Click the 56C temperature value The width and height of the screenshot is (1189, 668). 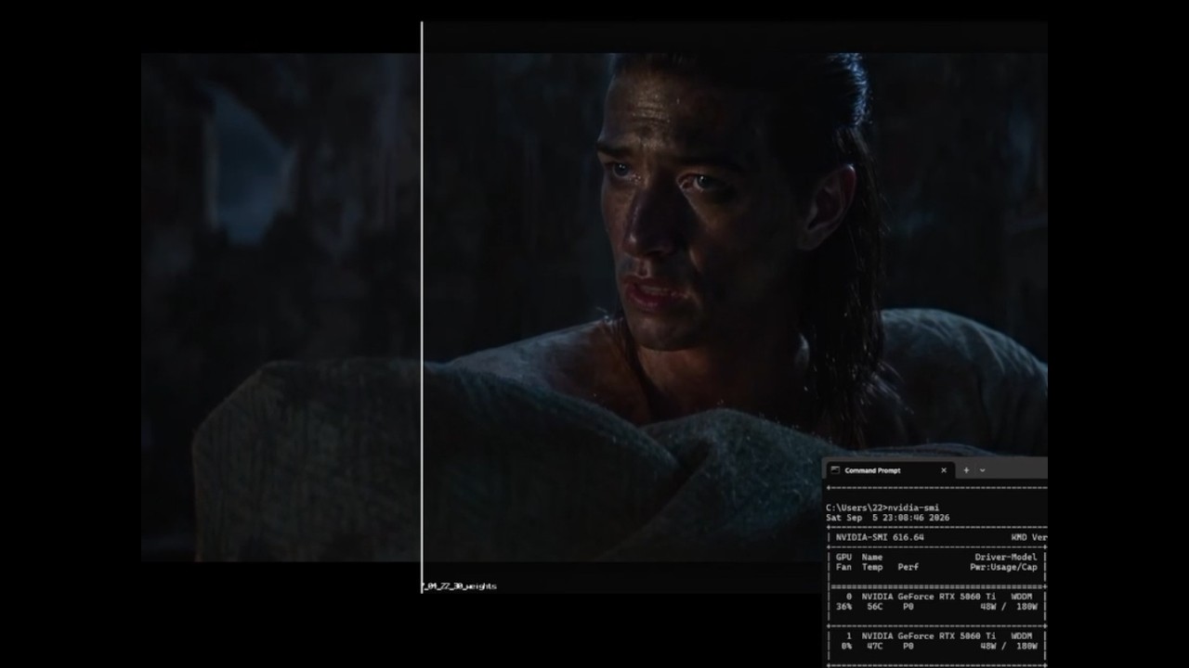(875, 607)
